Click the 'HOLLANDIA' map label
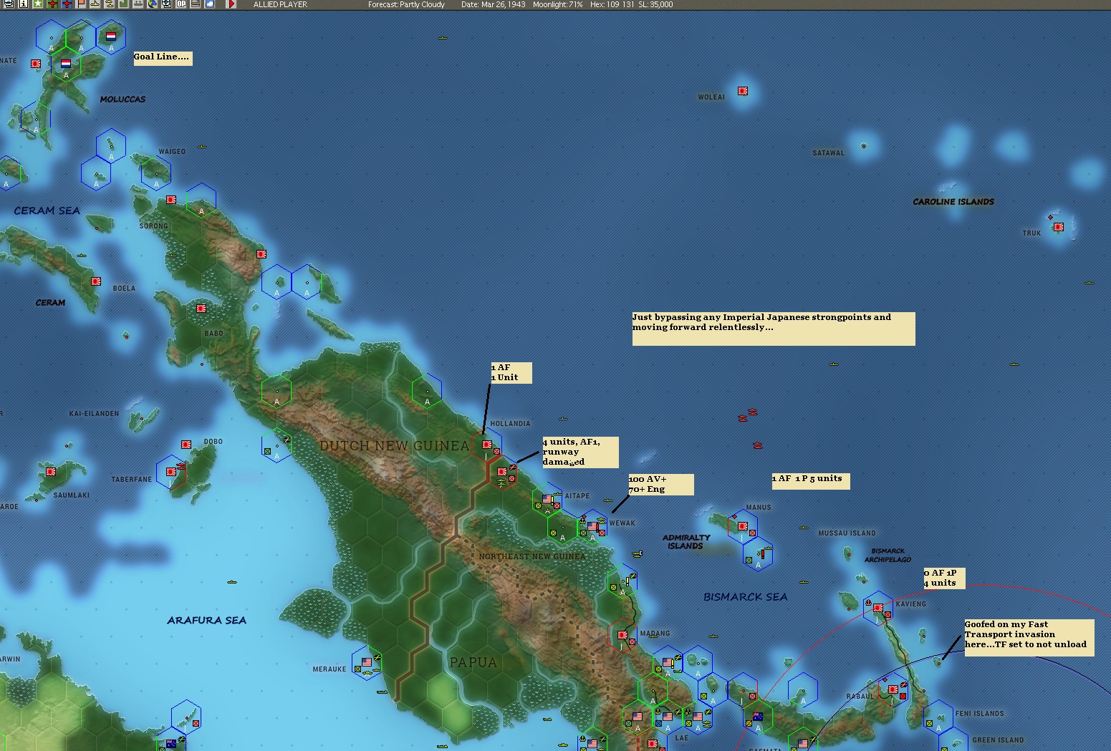This screenshot has width=1111, height=751. click(x=510, y=424)
